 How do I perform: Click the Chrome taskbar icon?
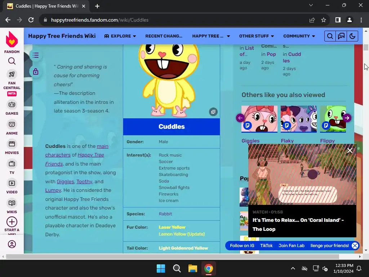[x=209, y=268]
